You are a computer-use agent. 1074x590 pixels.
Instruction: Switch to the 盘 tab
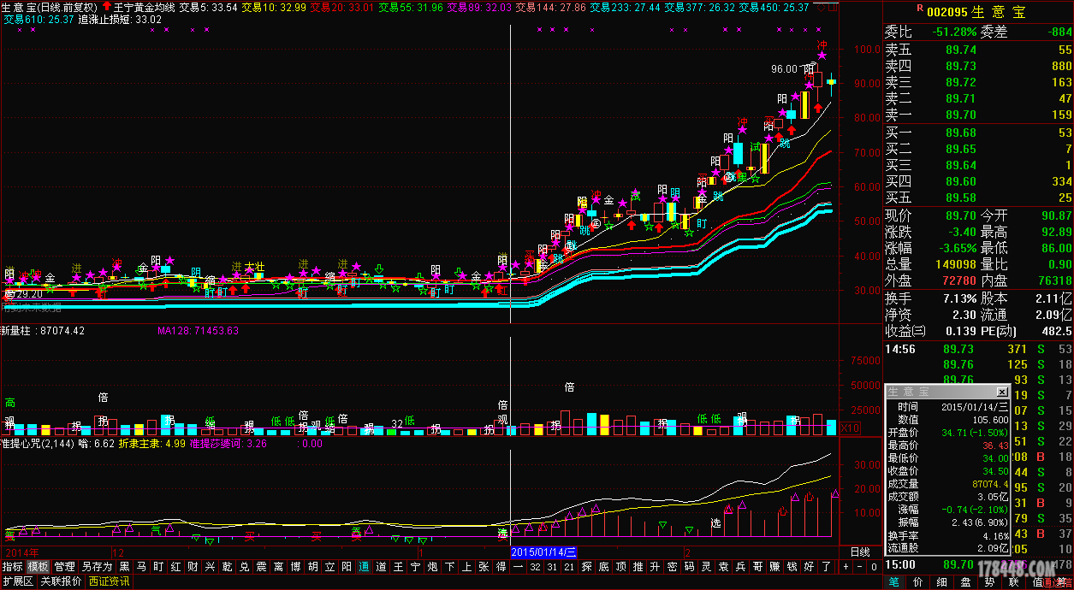(966, 581)
